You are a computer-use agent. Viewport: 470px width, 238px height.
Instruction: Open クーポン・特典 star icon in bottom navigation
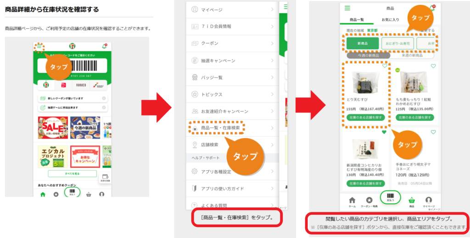pos(369,202)
